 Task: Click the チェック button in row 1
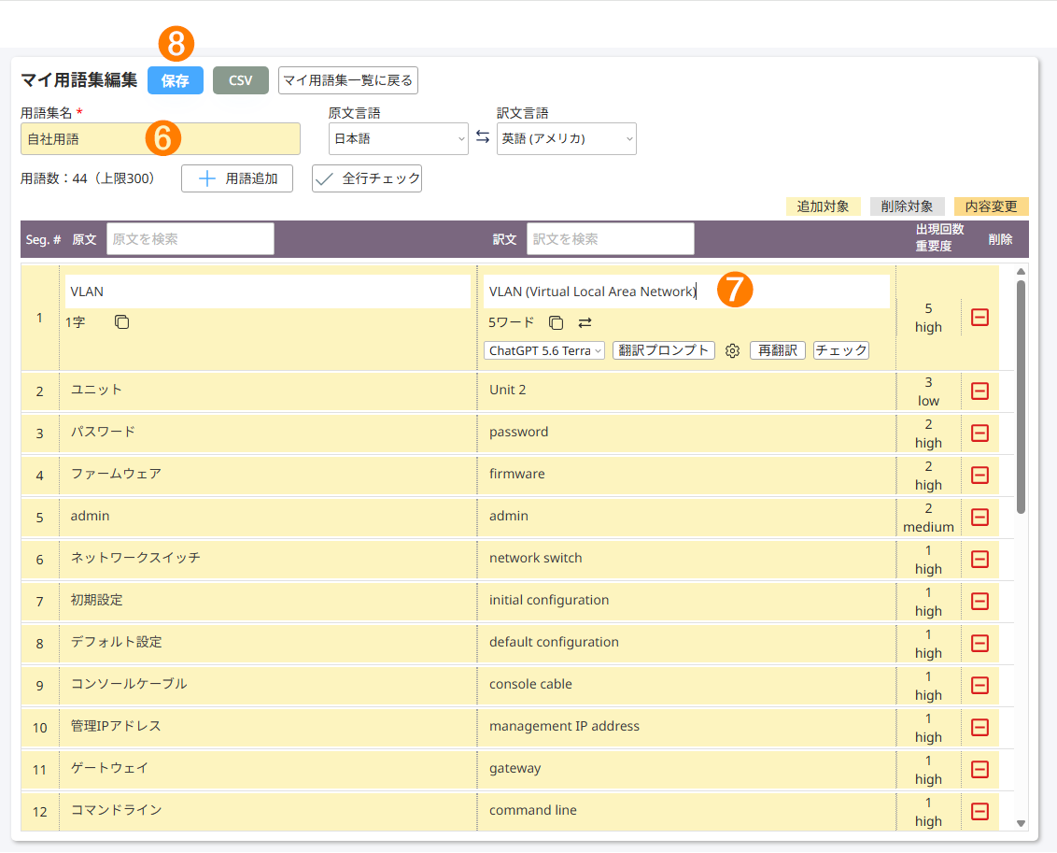(x=841, y=350)
